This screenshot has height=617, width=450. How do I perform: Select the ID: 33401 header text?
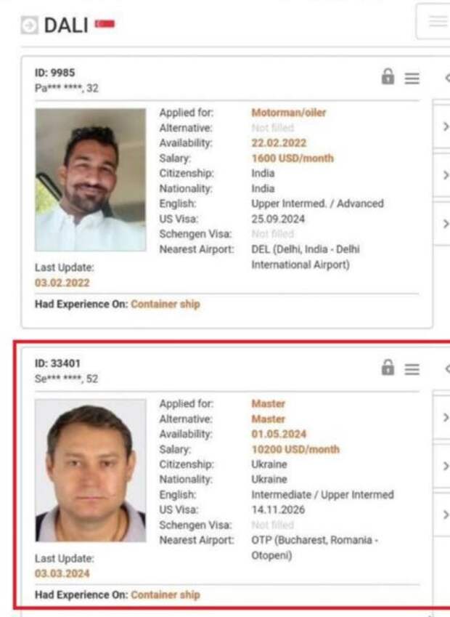pyautogui.click(x=57, y=363)
